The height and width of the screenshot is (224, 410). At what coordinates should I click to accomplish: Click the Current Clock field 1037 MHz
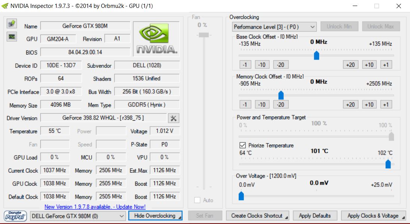55,170
